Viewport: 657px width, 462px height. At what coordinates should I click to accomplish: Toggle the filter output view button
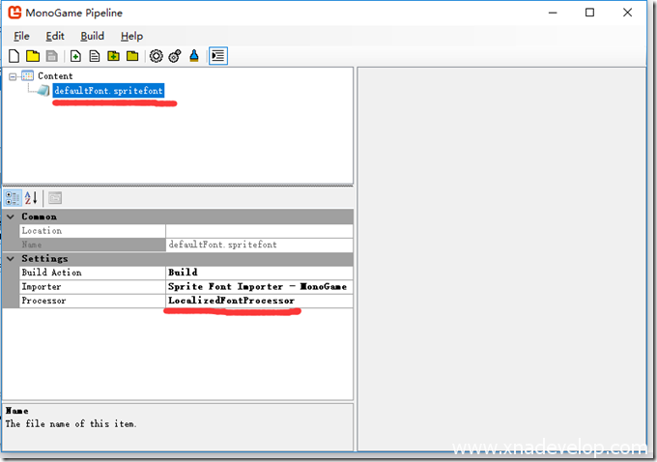(x=218, y=56)
